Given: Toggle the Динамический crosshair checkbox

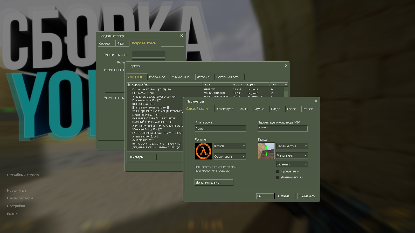Looking at the screenshot, I should 278,177.
